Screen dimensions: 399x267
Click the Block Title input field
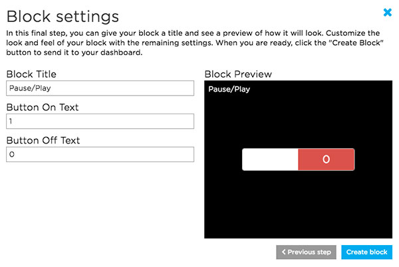click(100, 90)
